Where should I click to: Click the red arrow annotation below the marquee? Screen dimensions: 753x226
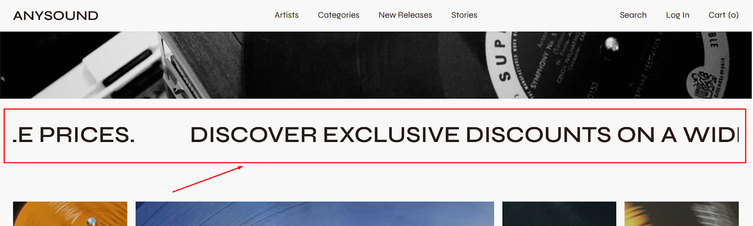[208, 179]
